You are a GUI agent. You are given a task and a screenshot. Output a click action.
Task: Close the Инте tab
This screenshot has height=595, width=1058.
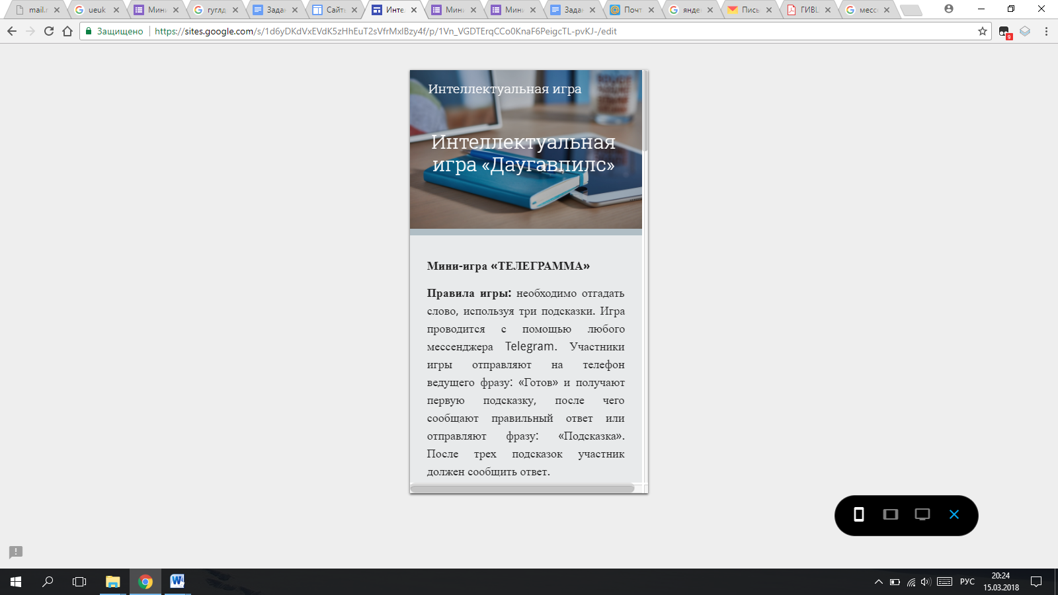(x=414, y=10)
